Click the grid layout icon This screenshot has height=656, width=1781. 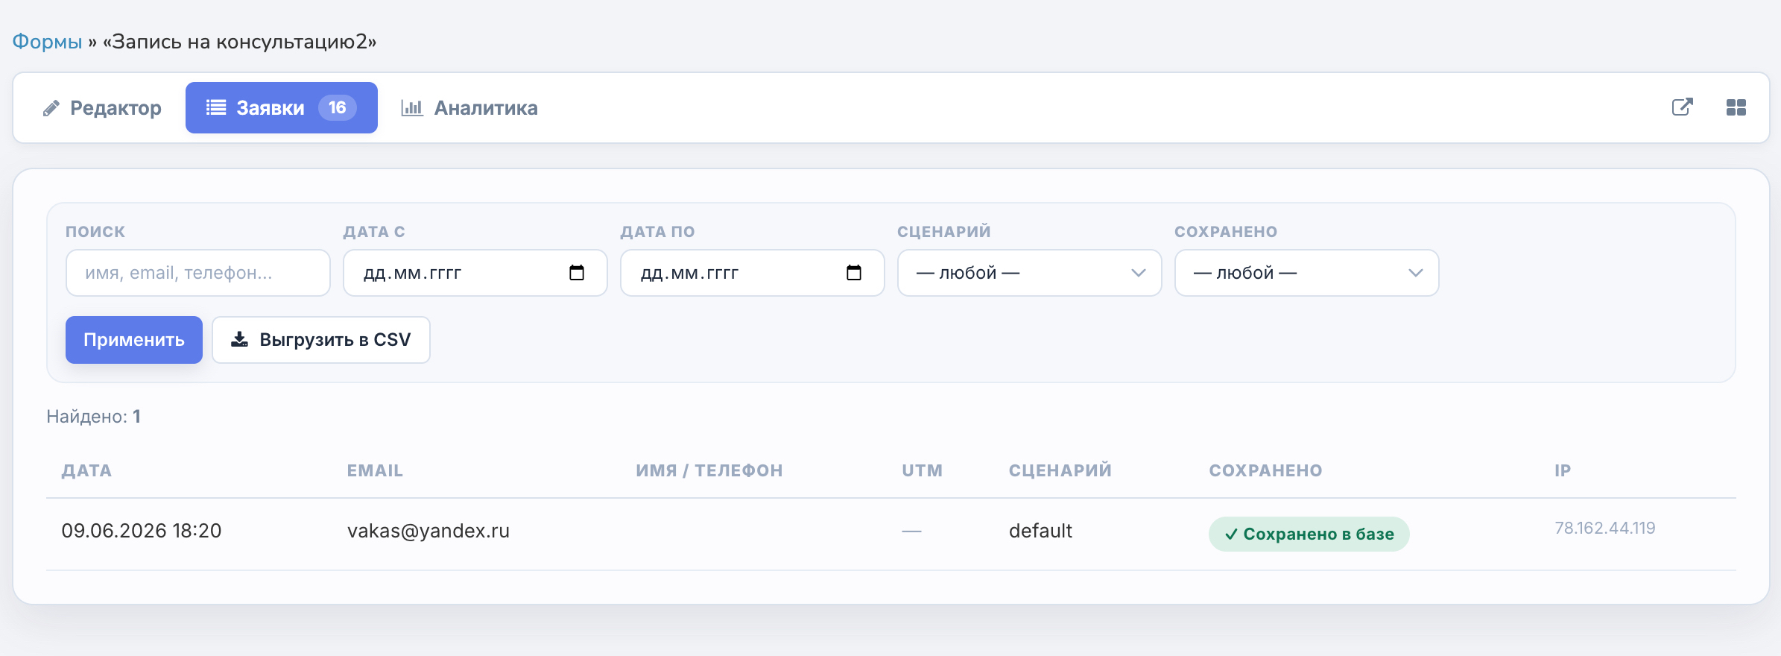[1736, 107]
